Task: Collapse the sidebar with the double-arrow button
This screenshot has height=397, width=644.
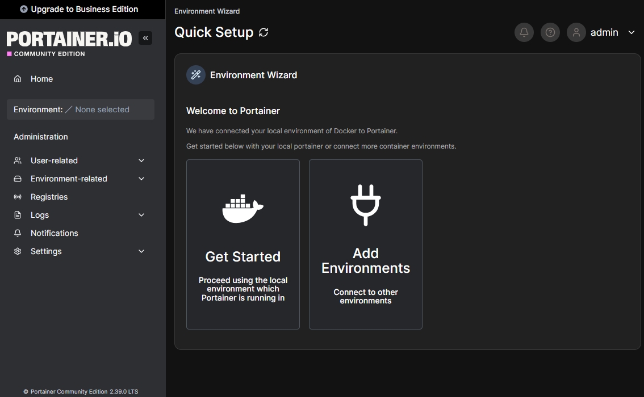Action: click(145, 37)
